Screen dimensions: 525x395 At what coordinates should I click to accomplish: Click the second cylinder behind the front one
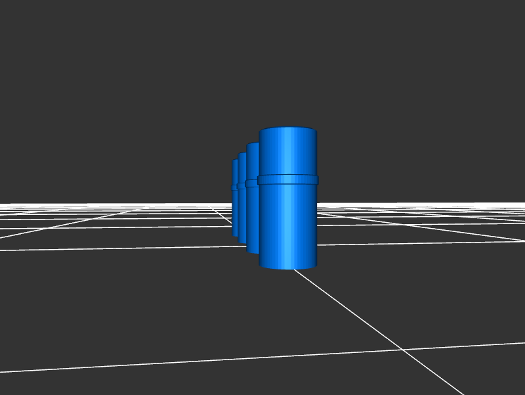(252, 217)
